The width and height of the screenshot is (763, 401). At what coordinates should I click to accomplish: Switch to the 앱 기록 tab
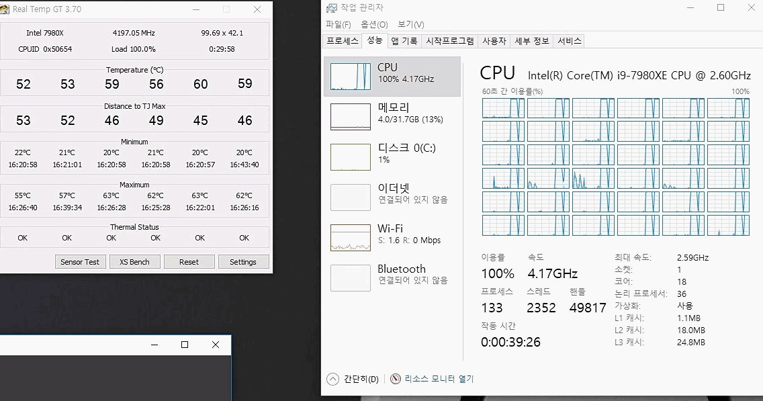pos(404,41)
